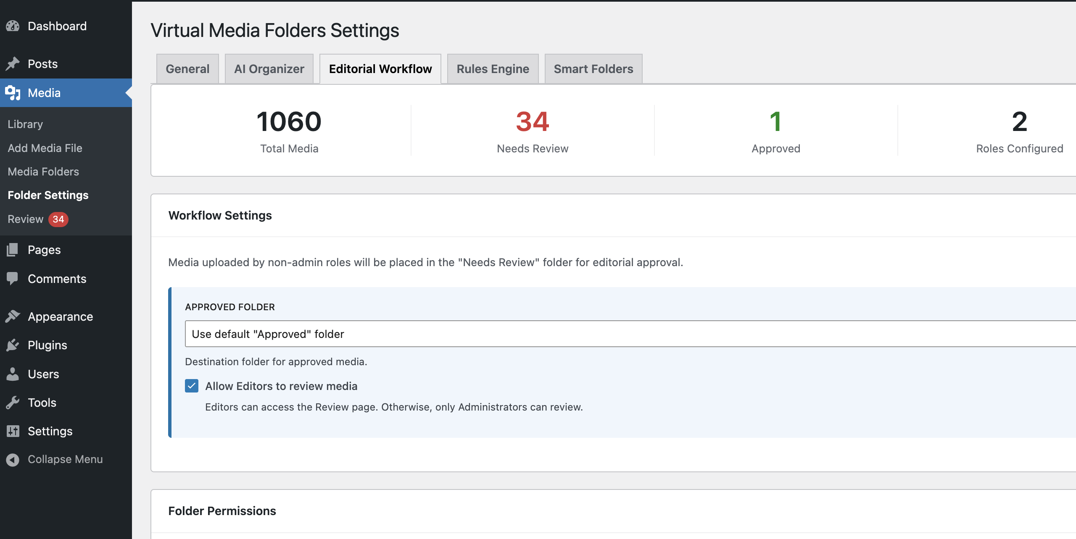Click the Posts pushpin icon
The image size is (1076, 539).
13,64
